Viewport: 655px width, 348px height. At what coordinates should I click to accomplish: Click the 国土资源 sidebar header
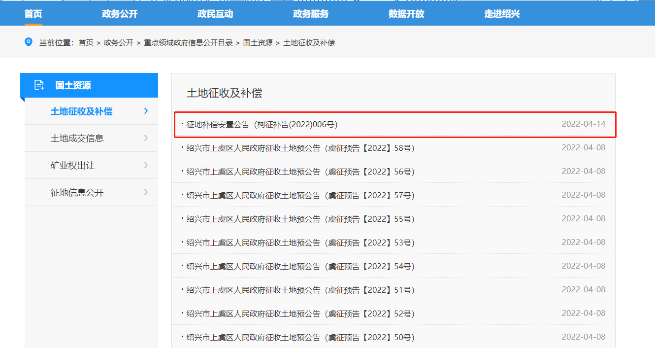coord(89,85)
